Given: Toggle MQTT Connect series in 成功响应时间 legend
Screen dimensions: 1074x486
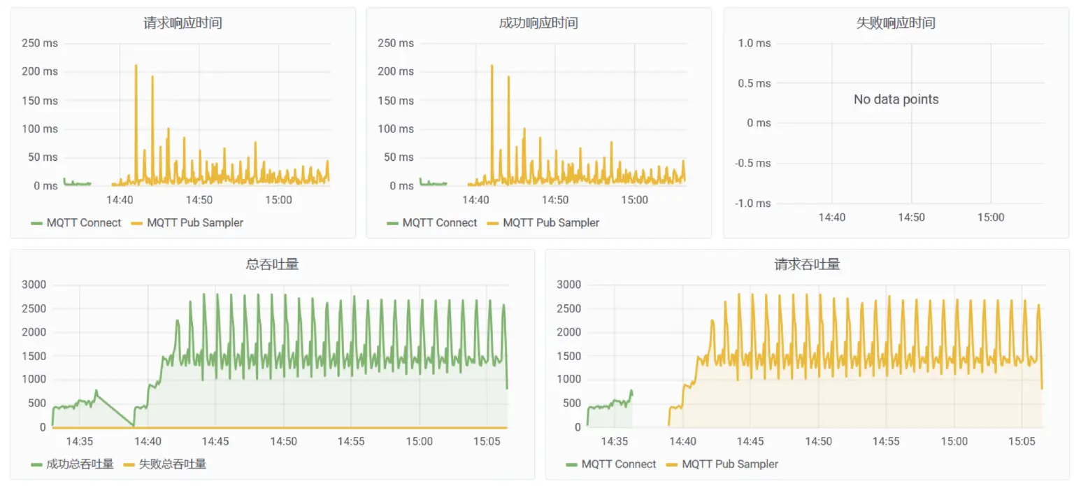Looking at the screenshot, I should pos(440,223).
